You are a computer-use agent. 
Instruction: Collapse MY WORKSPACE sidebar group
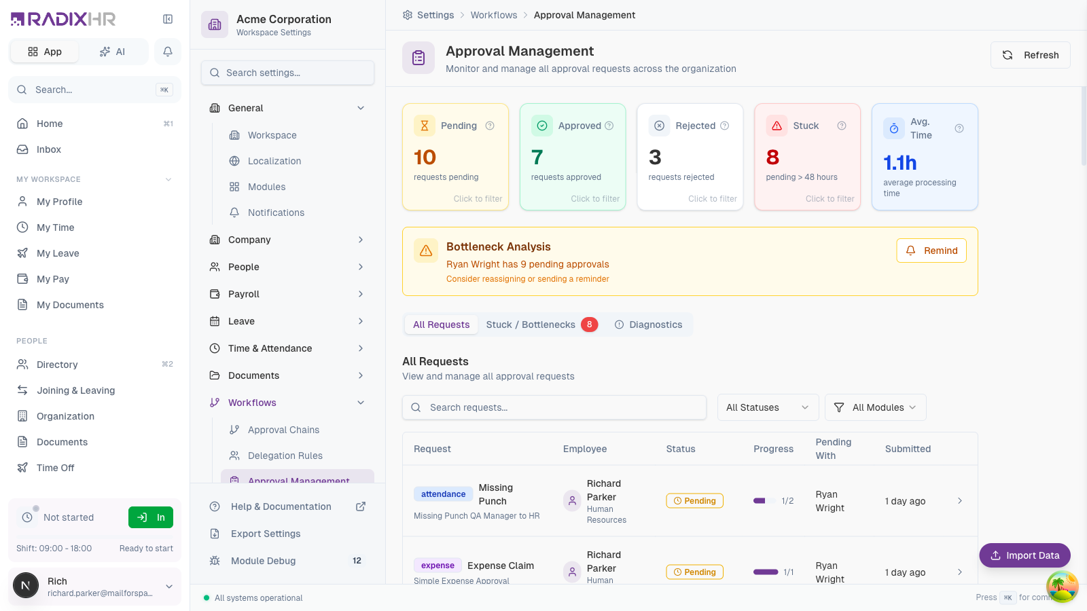168,179
